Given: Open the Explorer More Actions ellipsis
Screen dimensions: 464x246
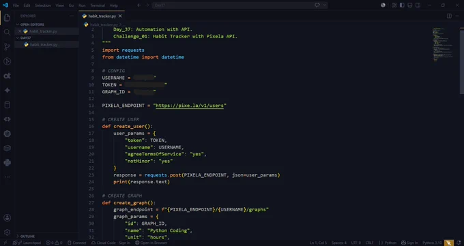Looking at the screenshot, I should (x=72, y=16).
